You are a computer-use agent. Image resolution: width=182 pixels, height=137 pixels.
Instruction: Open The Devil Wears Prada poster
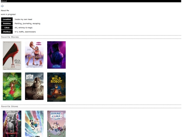coord(12,55)
